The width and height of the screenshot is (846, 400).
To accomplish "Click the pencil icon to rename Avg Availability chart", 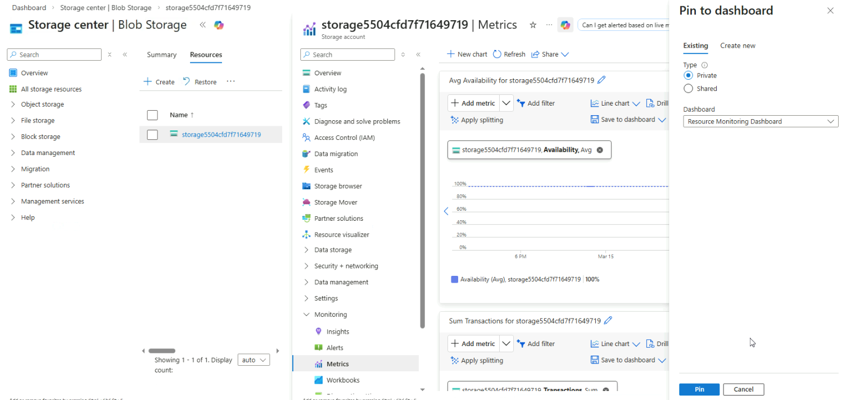I will pos(601,80).
